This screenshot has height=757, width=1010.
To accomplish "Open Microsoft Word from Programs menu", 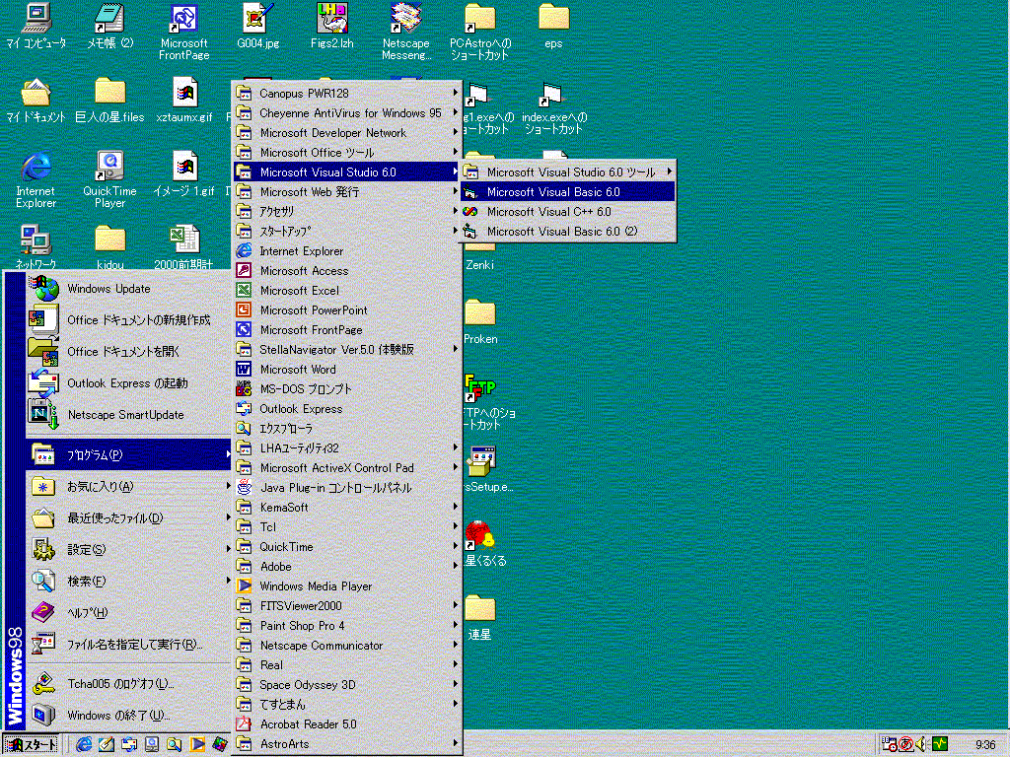I will coord(348,370).
